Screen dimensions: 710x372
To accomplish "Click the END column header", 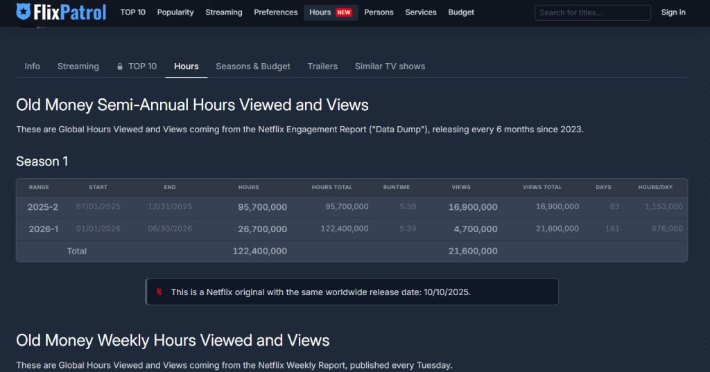I will pyautogui.click(x=170, y=187).
